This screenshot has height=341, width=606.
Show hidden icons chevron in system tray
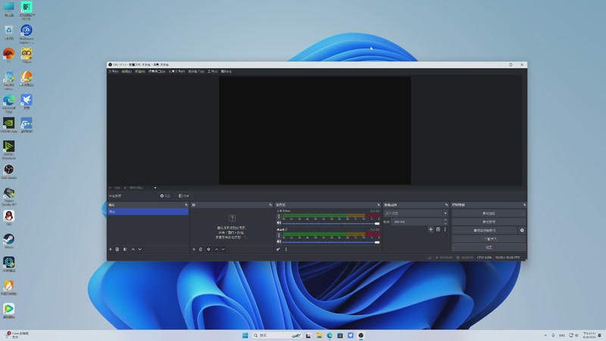(x=545, y=335)
